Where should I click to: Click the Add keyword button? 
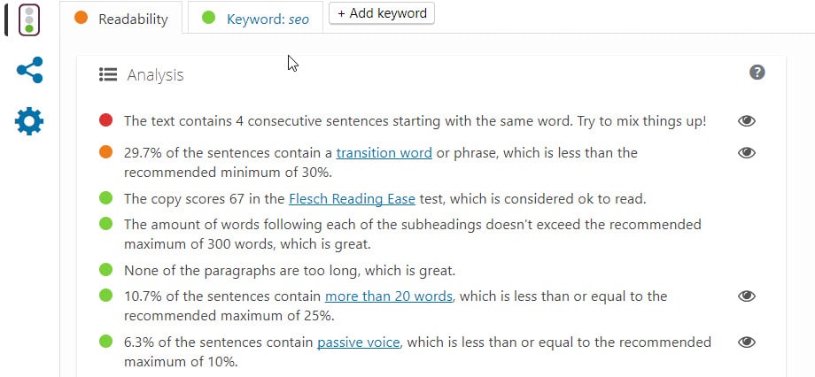382,13
